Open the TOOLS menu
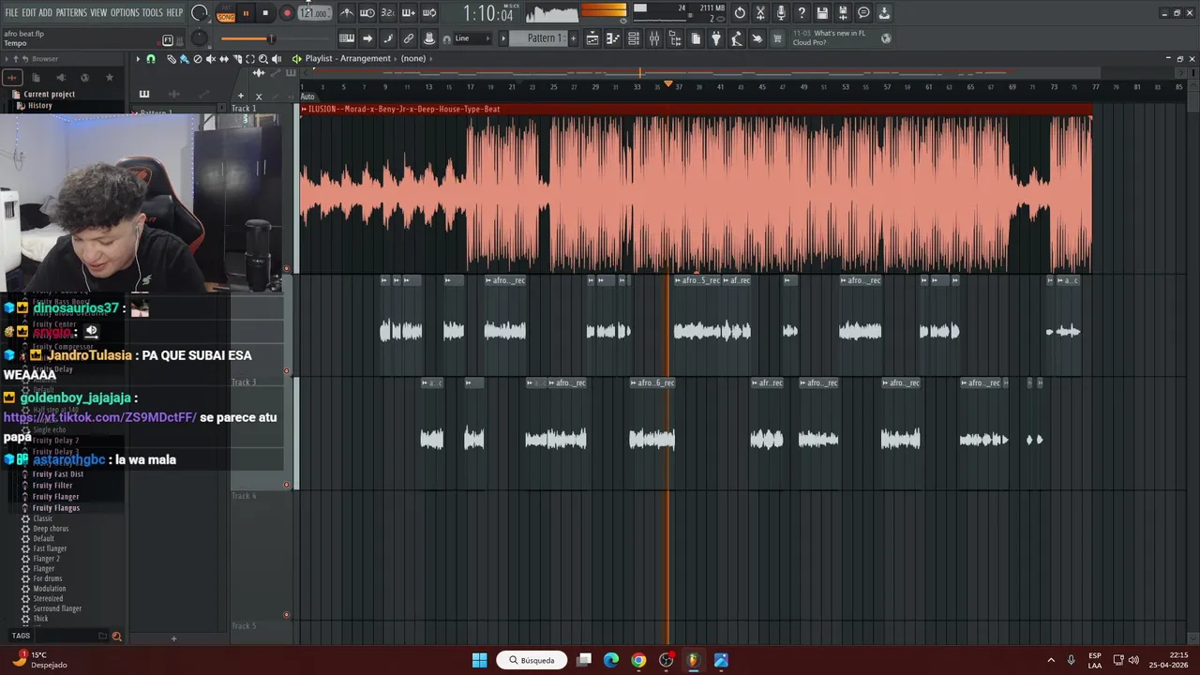The height and width of the screenshot is (675, 1200). (153, 13)
